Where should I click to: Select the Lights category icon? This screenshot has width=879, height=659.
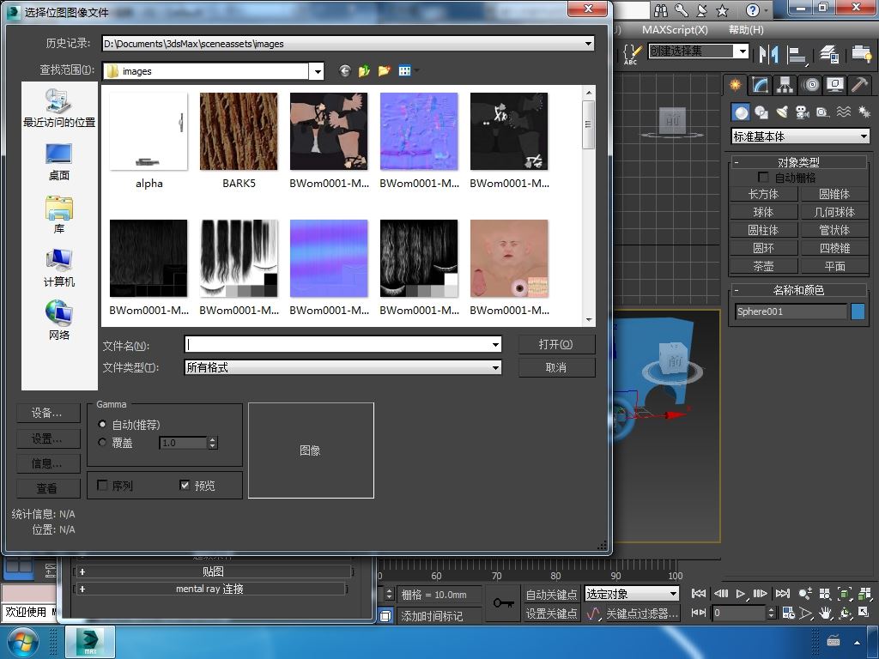[782, 112]
